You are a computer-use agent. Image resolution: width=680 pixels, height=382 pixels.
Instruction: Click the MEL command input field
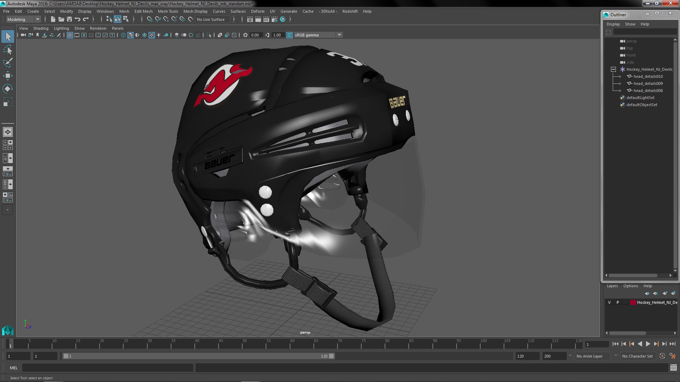[x=108, y=368]
